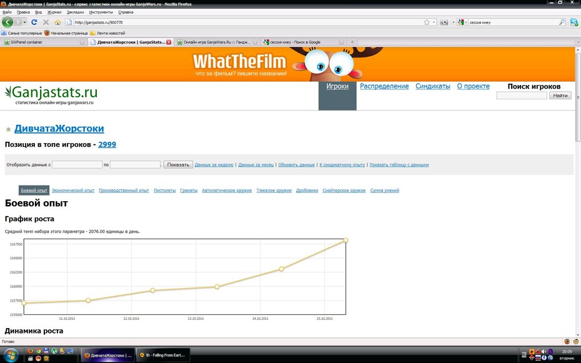Click the WhatTheFilm banner advertisement
581x363 pixels.
coord(287,64)
